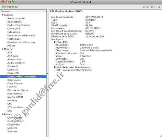Click the Matériel category label

click(x=8, y=49)
